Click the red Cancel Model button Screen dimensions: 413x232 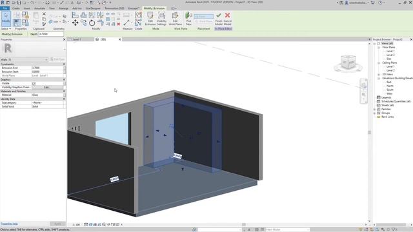(x=228, y=19)
